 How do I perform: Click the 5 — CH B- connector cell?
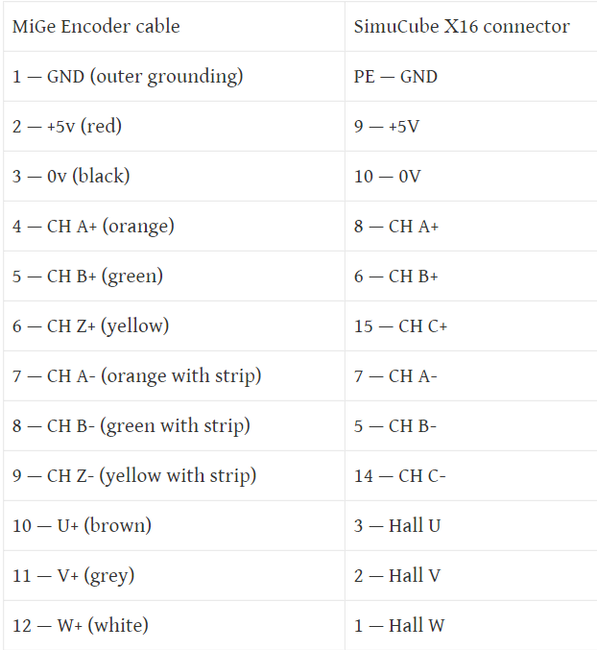[471, 425]
